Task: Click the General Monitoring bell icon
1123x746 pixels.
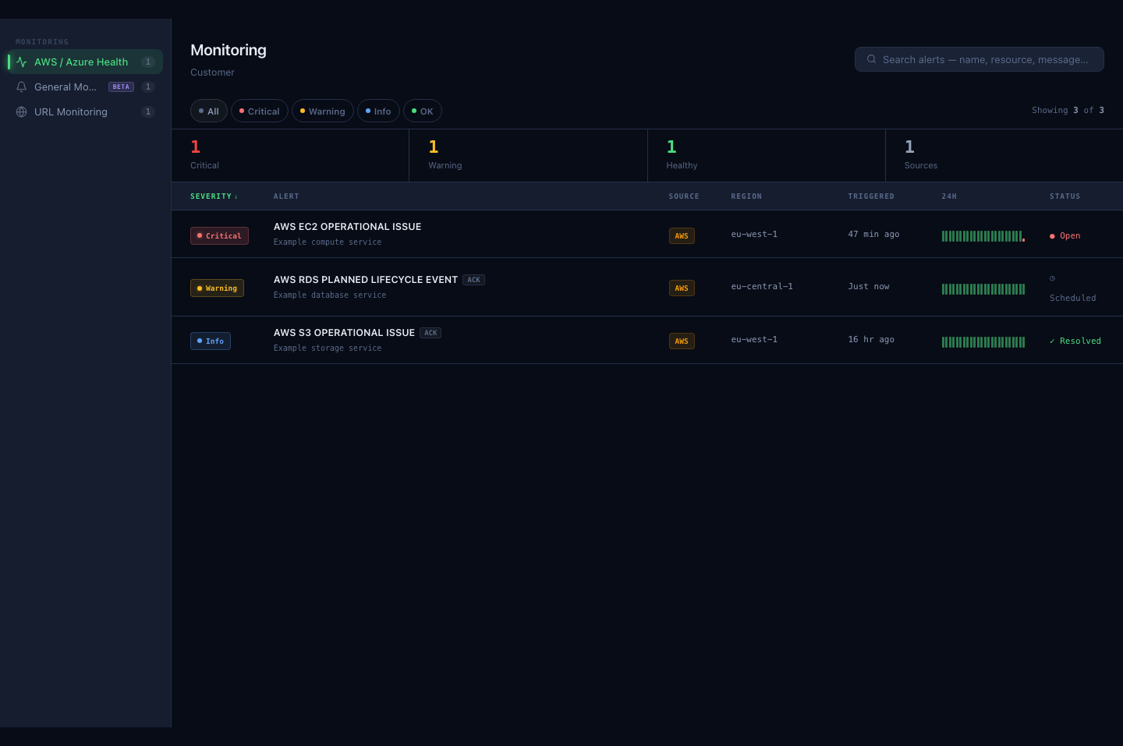Action: pos(22,87)
